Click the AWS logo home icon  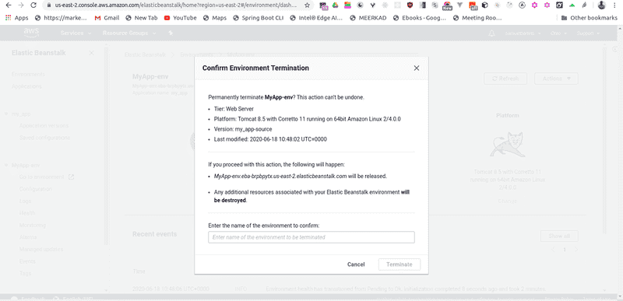pos(31,33)
